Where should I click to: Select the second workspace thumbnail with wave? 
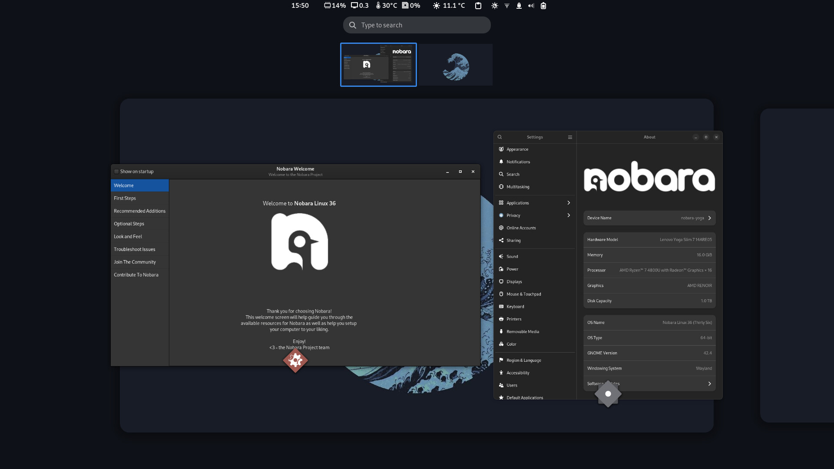coord(455,65)
